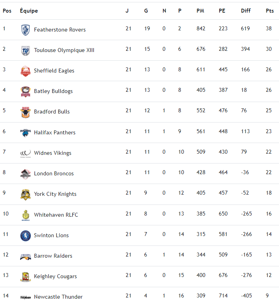Screen dimensions: 279x303
Task: Sort by the Diff column header
Action: point(246,11)
